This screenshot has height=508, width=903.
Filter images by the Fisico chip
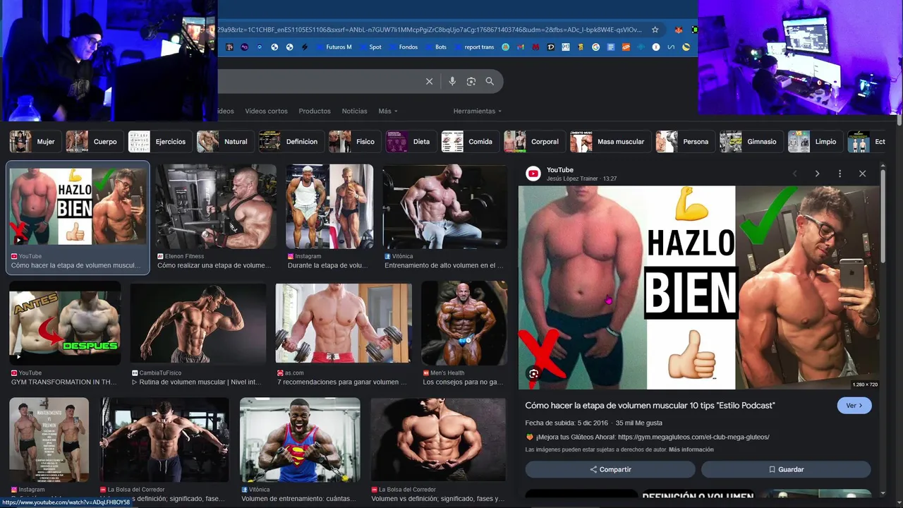tap(355, 141)
